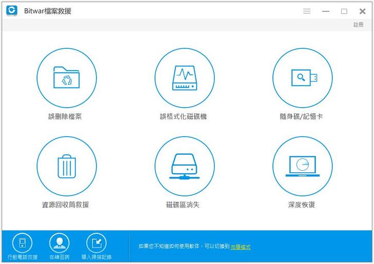The width and height of the screenshot is (374, 264).
Task: Select the 誤刪除檔案 deleted-files folder icon
Action: coord(66,78)
